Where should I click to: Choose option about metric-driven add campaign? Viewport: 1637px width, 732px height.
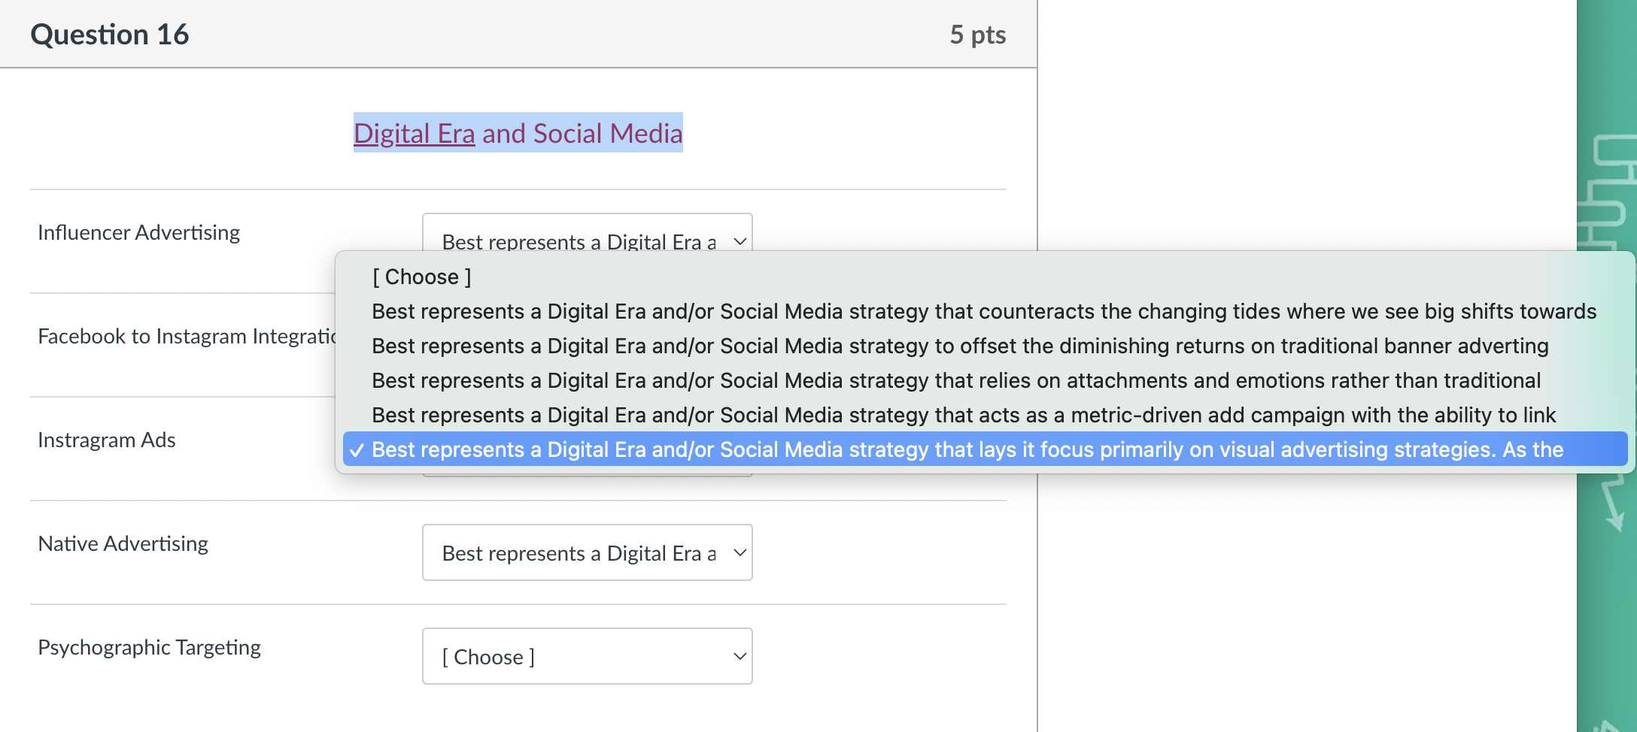(x=985, y=415)
